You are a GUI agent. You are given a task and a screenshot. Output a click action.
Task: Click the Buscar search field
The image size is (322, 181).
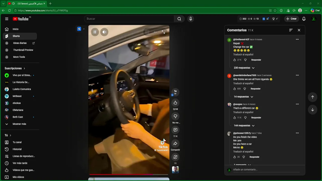click(x=129, y=19)
